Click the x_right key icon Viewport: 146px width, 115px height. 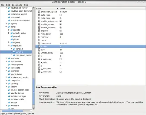coord(39,62)
